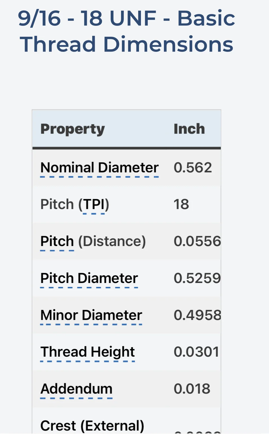Select the Thread Height term link
The width and height of the screenshot is (269, 434).
point(87,352)
